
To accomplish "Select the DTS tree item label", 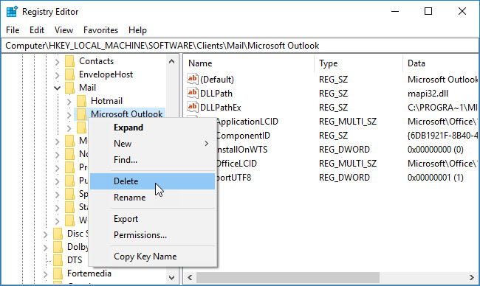I will pyautogui.click(x=75, y=260).
